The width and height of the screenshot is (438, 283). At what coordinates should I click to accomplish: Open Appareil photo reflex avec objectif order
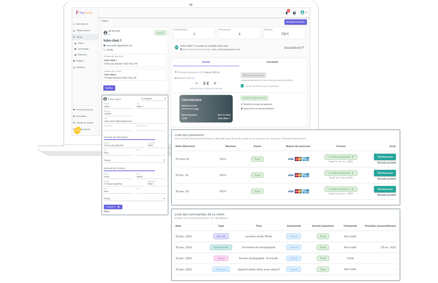tap(286, 269)
